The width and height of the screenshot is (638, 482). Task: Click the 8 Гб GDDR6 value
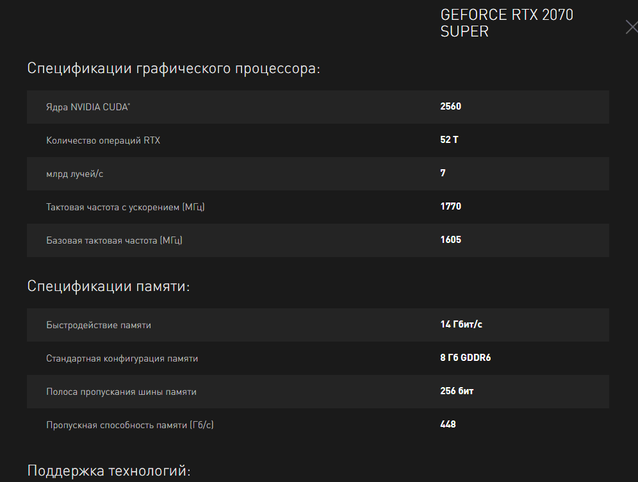466,358
